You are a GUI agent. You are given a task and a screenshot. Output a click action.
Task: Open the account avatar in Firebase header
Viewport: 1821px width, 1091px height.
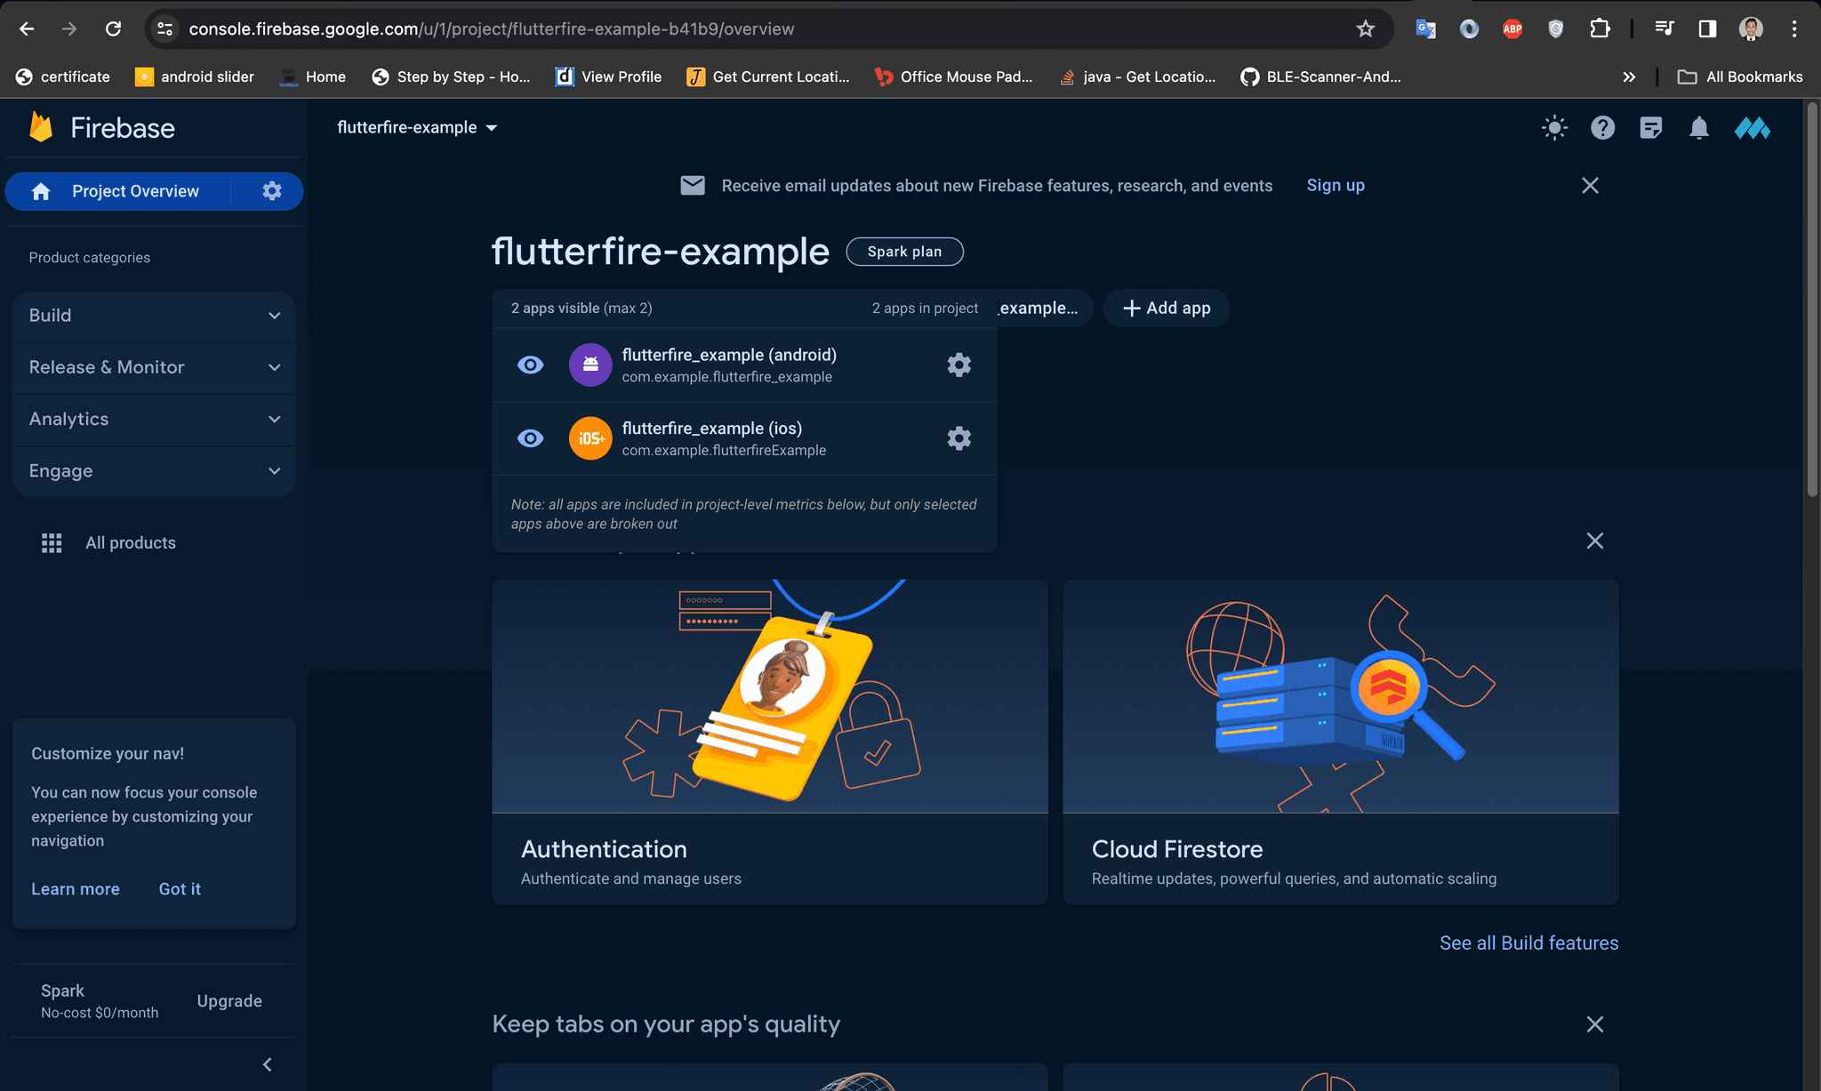1752,128
